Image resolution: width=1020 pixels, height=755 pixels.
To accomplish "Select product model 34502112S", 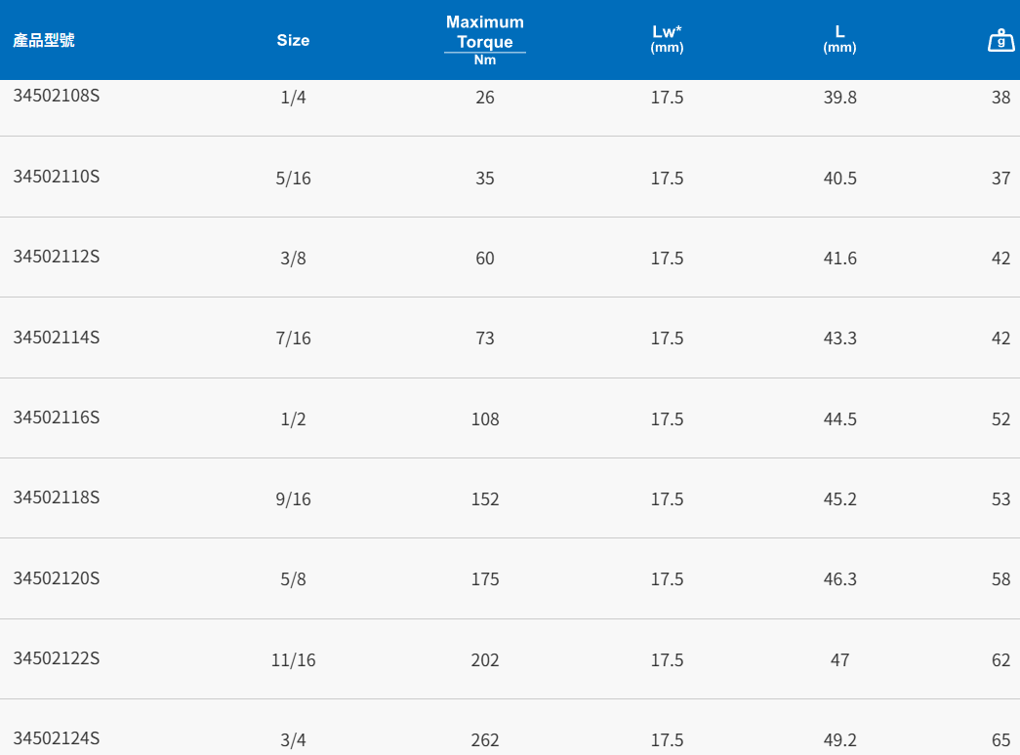I will [57, 257].
